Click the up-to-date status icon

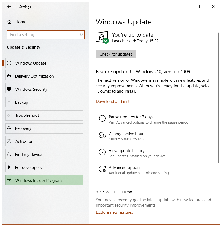click(x=102, y=37)
